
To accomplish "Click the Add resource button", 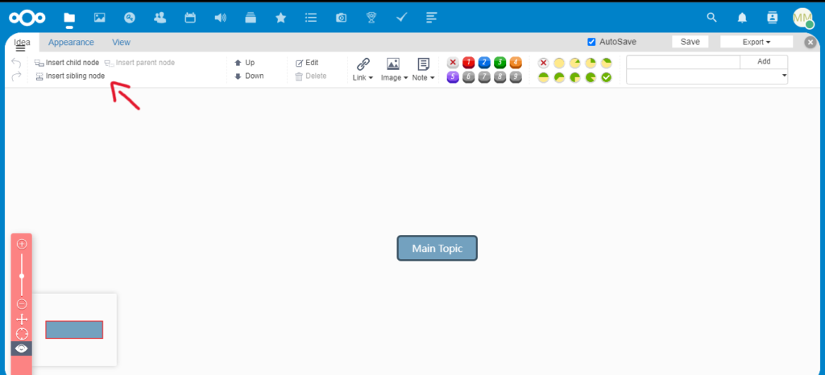I will (764, 61).
